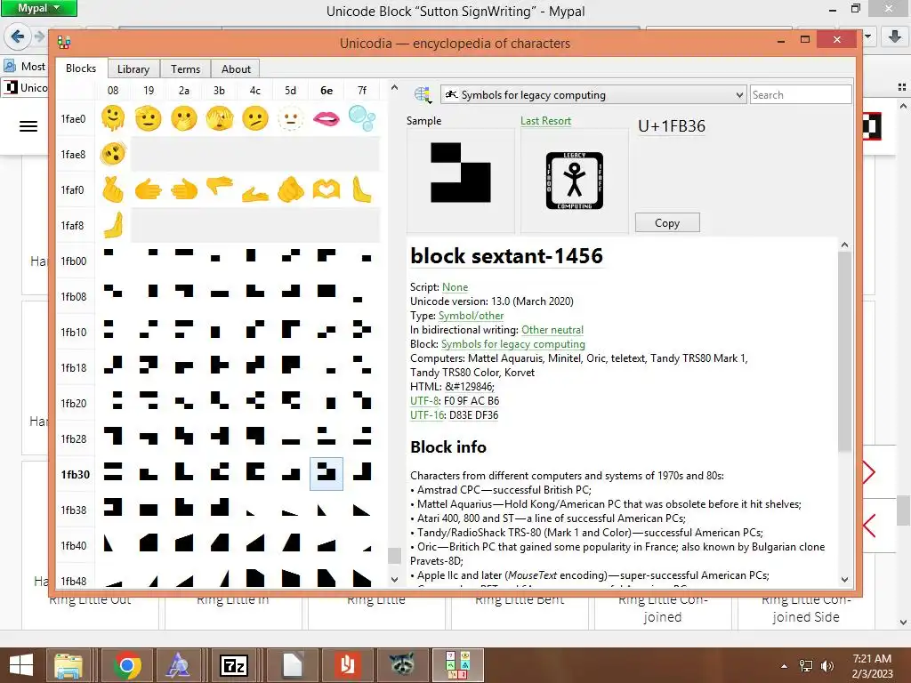The image size is (911, 683).
Task: Open the hamburger menu on the Mypal page
Action: tap(28, 126)
